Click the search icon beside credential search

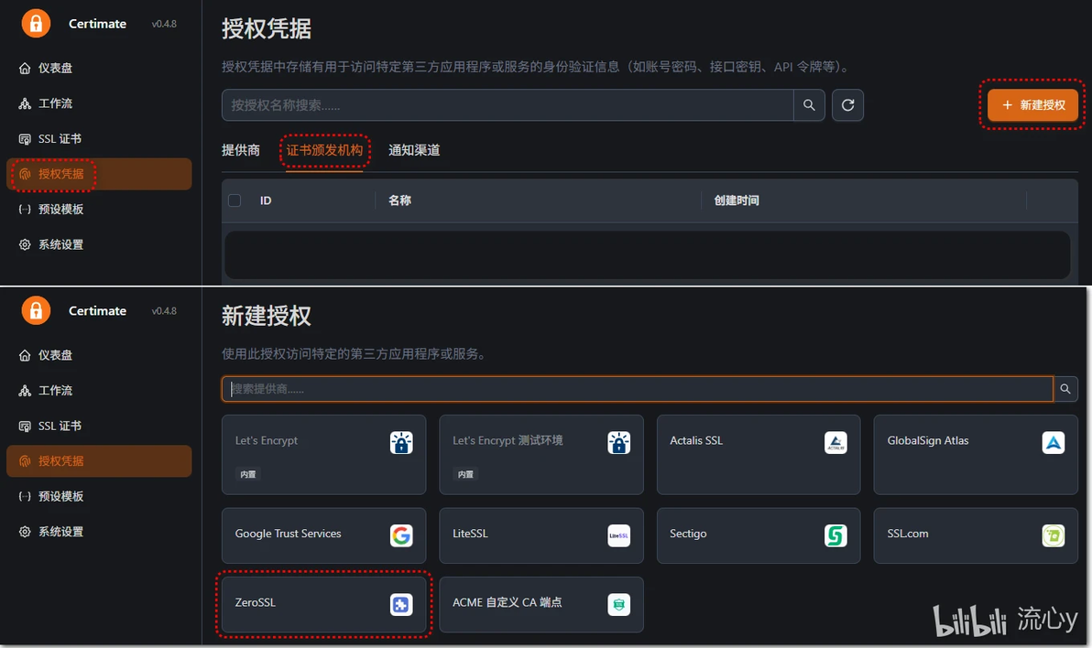[x=809, y=105]
